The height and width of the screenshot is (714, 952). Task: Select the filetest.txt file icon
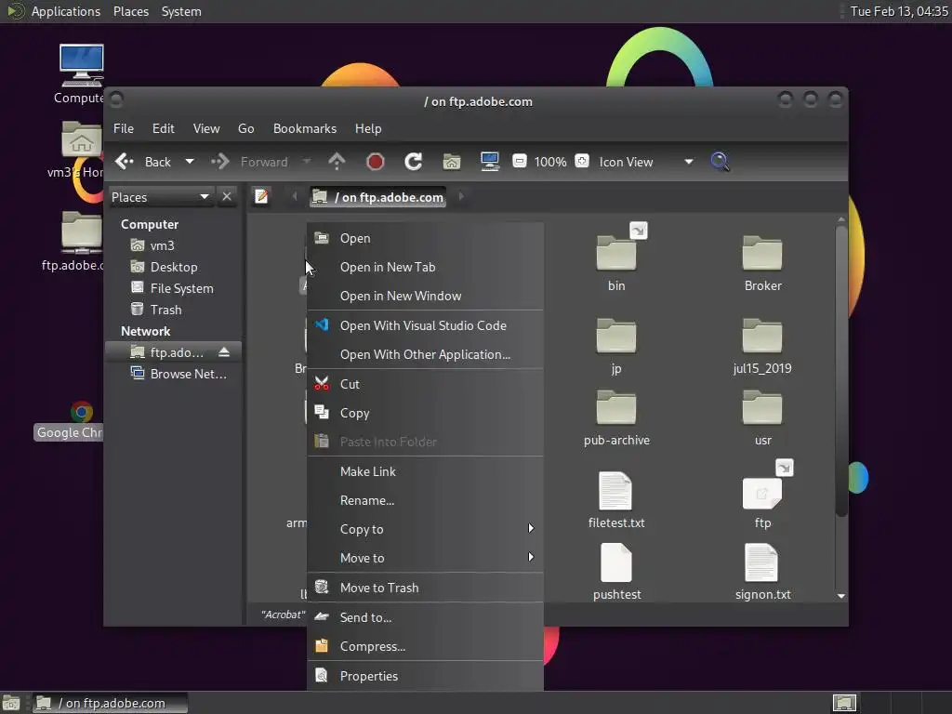[615, 491]
